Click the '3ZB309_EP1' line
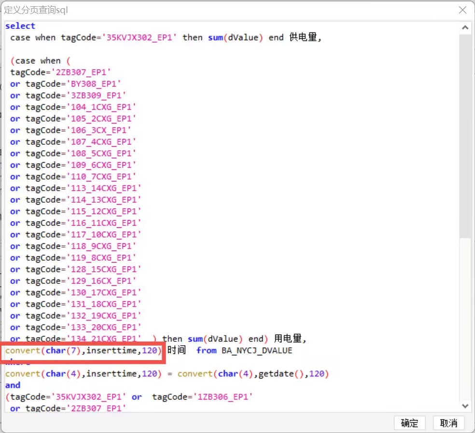Screen dimensions: 475x433 tap(68, 96)
